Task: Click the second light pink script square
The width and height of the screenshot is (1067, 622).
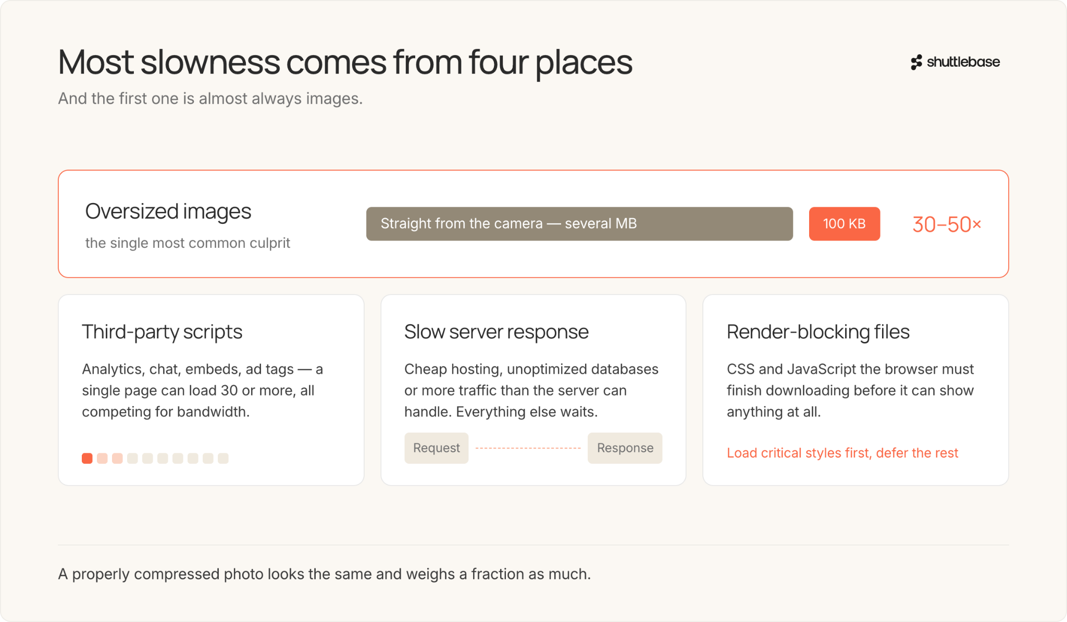Action: [102, 458]
